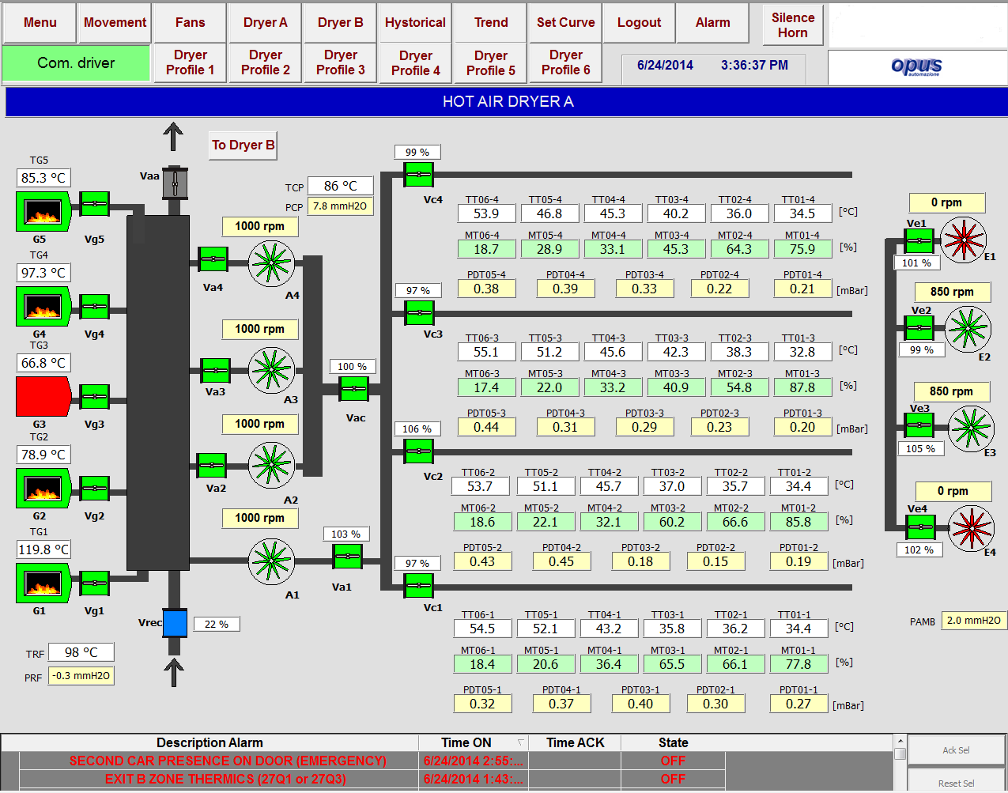Open the Vc3 channel valve

(x=419, y=313)
